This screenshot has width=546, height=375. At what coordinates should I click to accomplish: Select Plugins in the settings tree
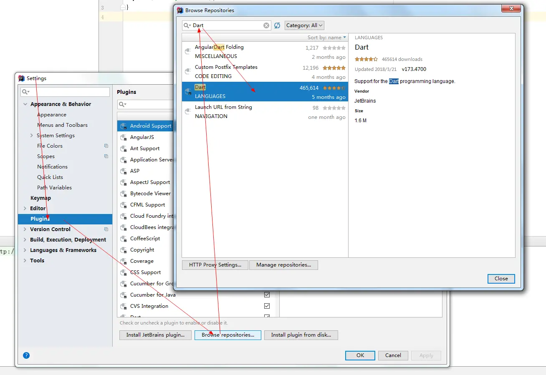coord(65,219)
